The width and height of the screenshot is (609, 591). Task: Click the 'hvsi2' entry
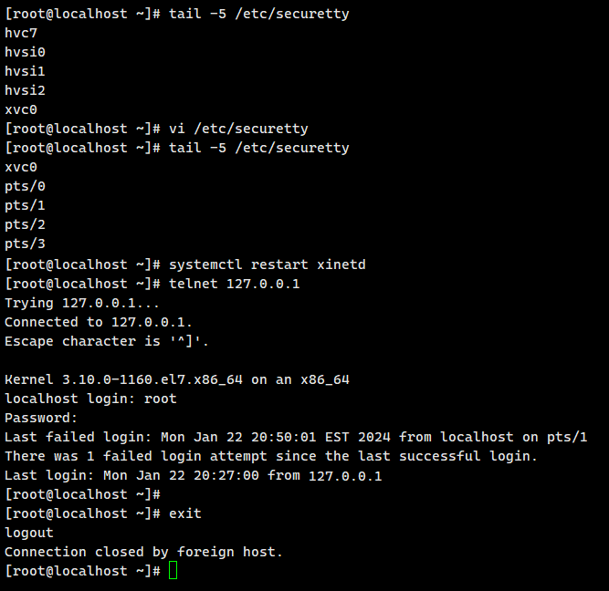tap(25, 90)
